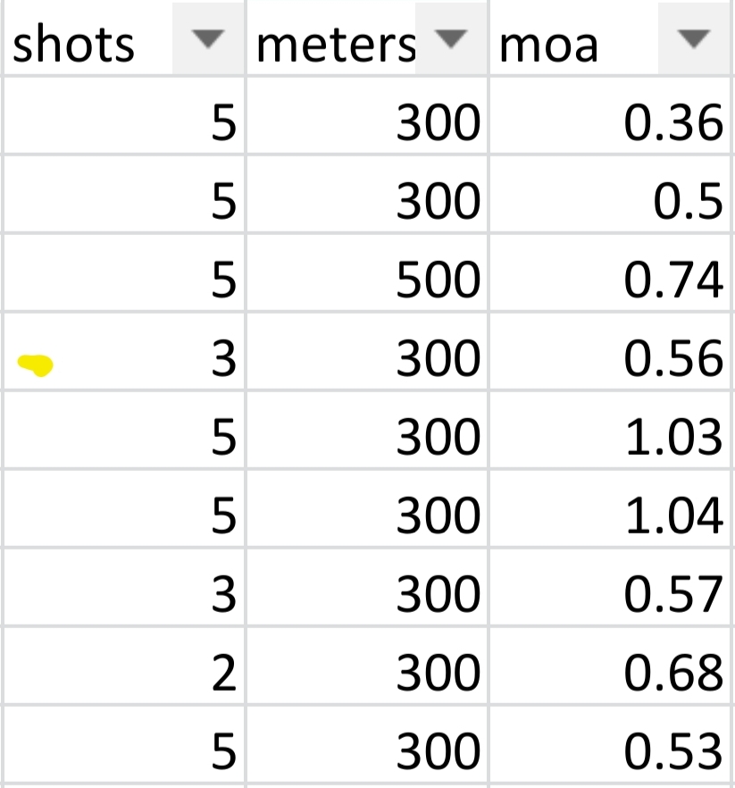Image resolution: width=735 pixels, height=788 pixels.
Task: Select the moa cell 0.74
Action: coord(609,272)
